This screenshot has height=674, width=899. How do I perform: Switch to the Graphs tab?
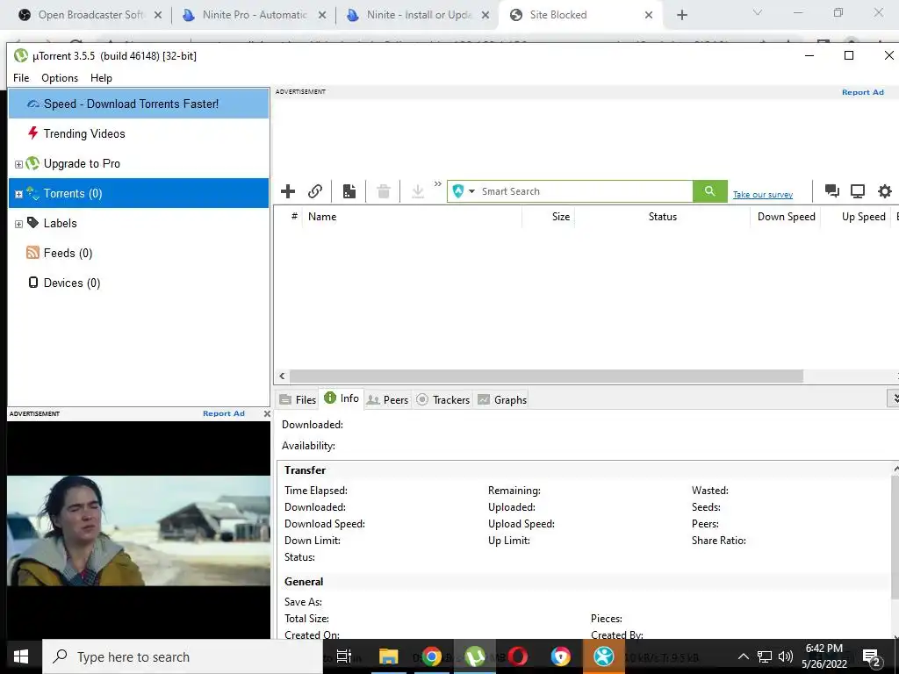[502, 400]
